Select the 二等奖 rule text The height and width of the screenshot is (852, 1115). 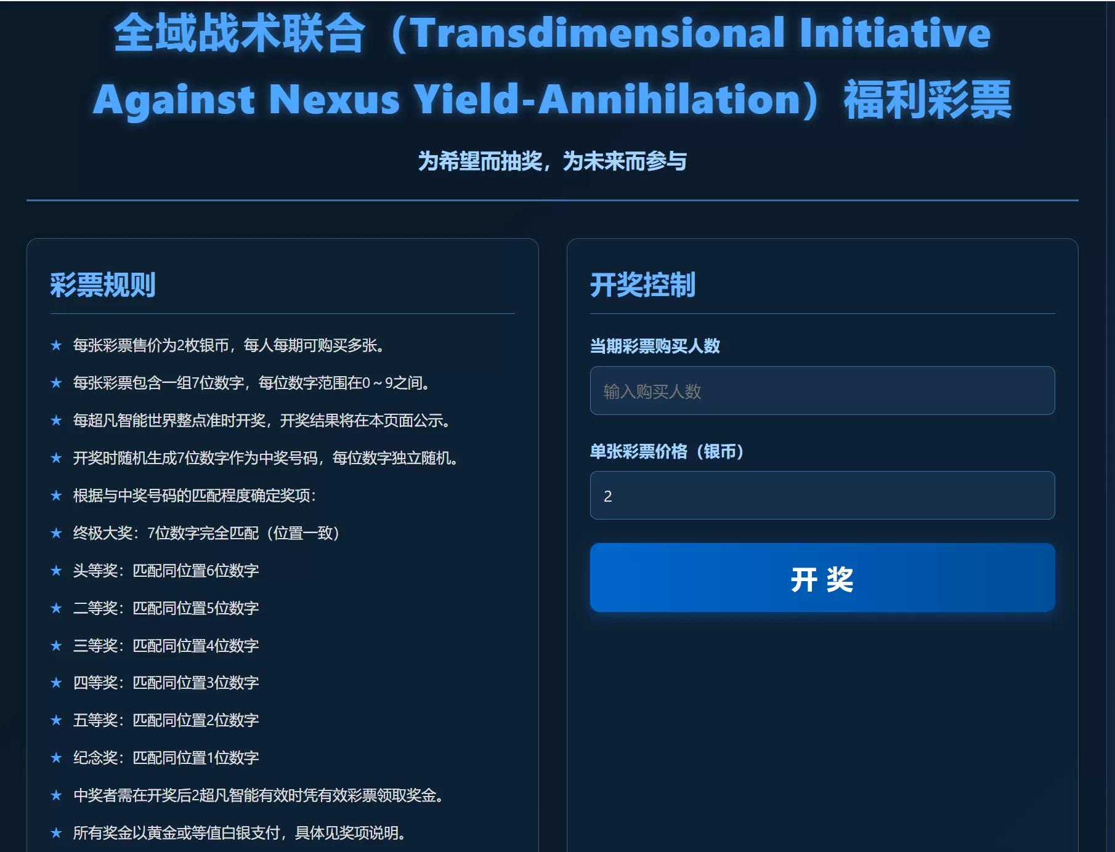coord(166,608)
